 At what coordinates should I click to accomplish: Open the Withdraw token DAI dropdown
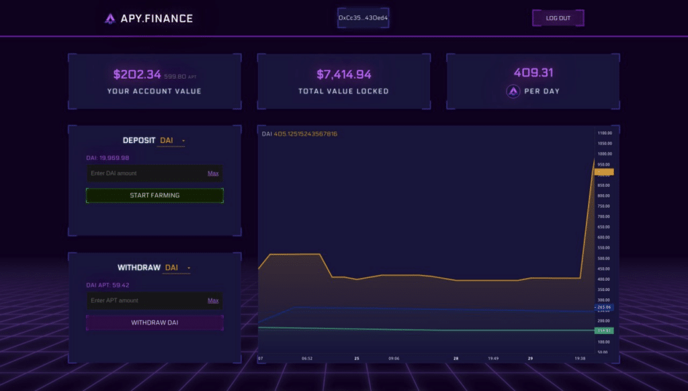tap(177, 267)
